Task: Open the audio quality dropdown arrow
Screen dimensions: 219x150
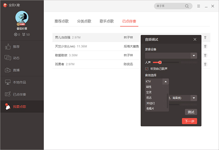Action: point(194,98)
